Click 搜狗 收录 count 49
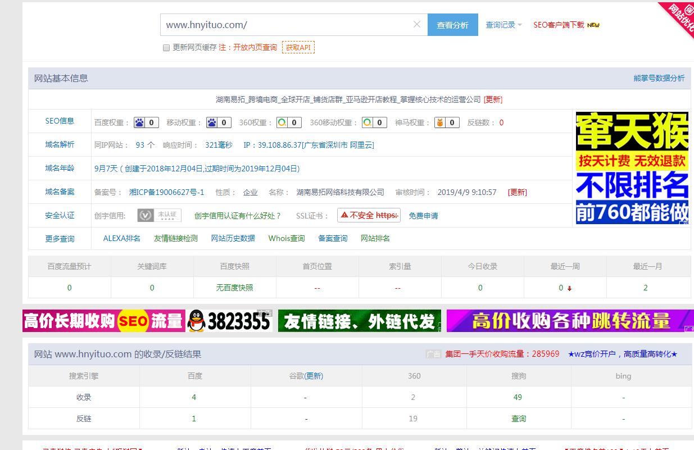Viewport: 694px width, 450px height. point(518,397)
